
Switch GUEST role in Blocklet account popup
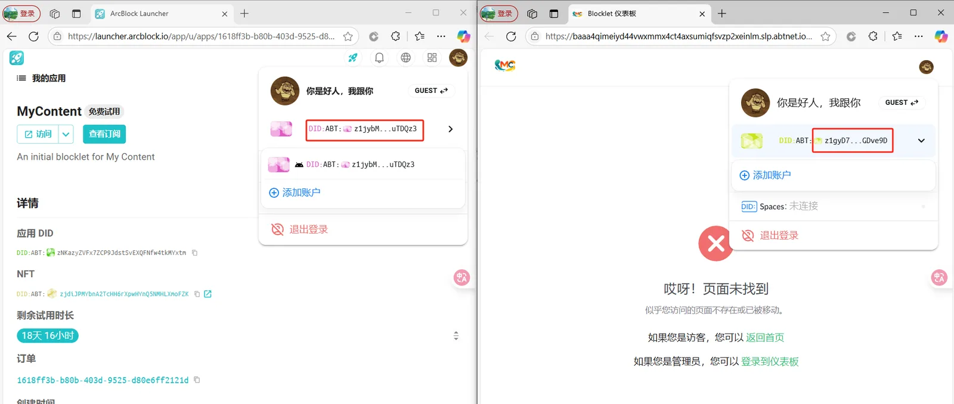[x=902, y=102]
